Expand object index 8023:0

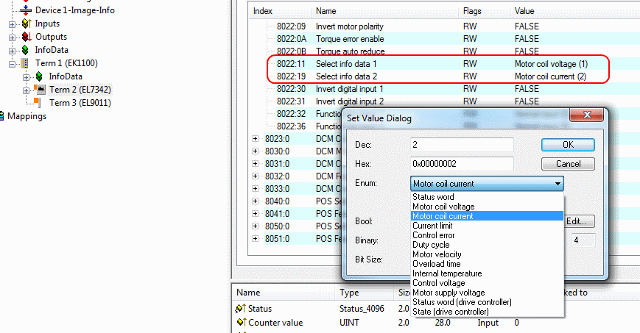pos(255,139)
